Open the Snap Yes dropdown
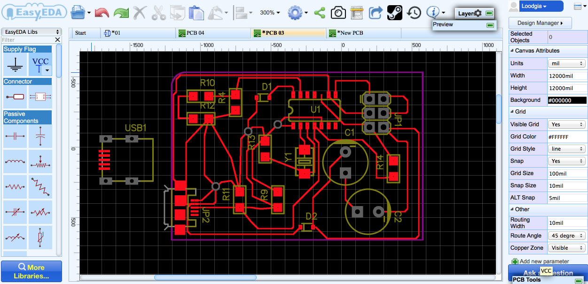This screenshot has height=284, width=588. (x=567, y=161)
